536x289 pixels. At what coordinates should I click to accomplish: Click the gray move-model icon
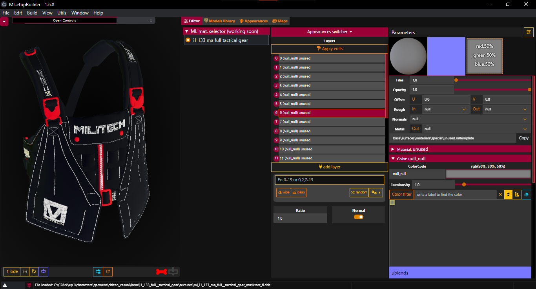pos(173,271)
